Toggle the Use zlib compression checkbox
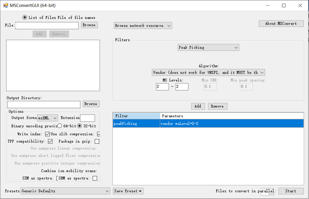This screenshot has height=199, width=309. (x=99, y=134)
